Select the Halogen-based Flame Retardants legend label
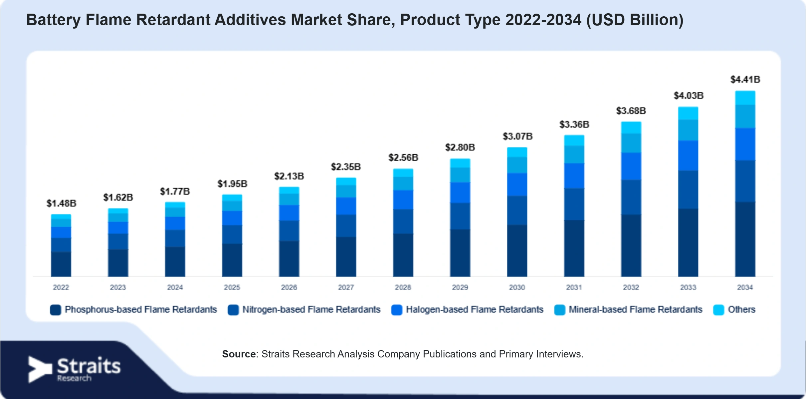Screen dimensions: 806x399 (475, 310)
